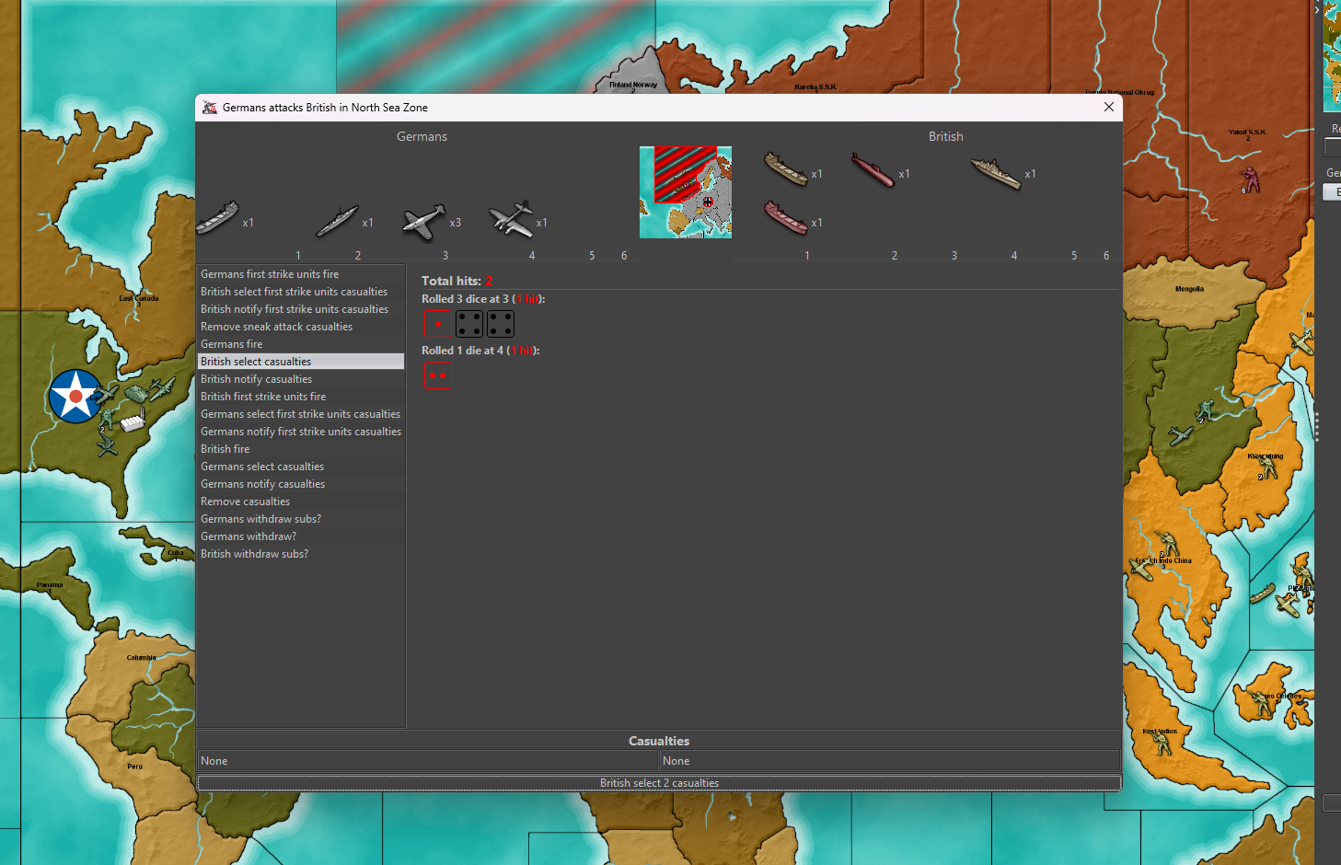Screen dimensions: 1341x865
Task: Select the 'British fire' step
Action: pyautogui.click(x=301, y=449)
